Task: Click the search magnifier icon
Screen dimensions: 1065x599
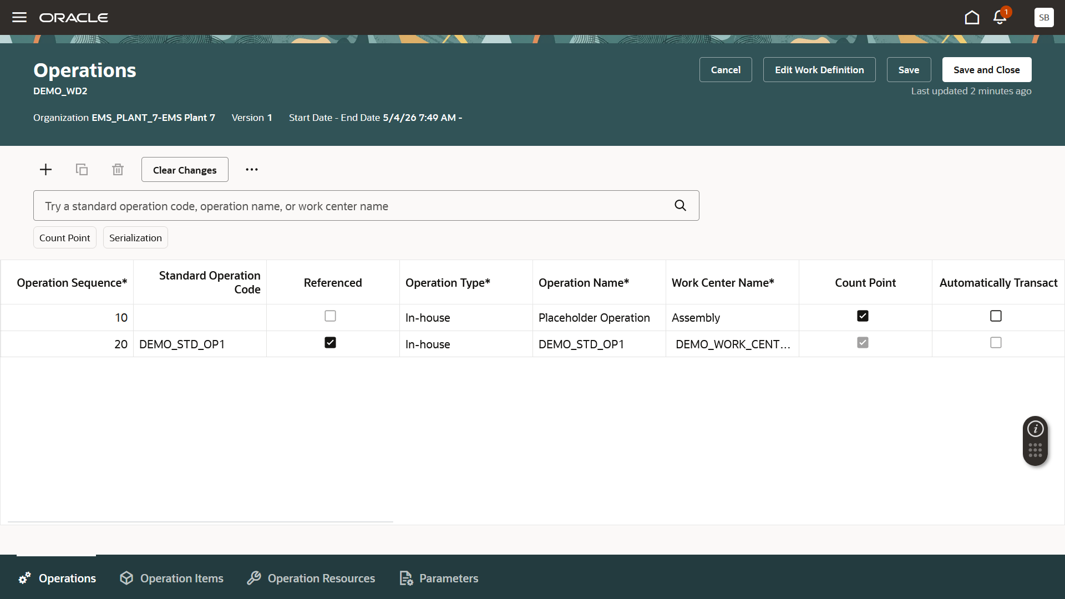Action: (680, 206)
